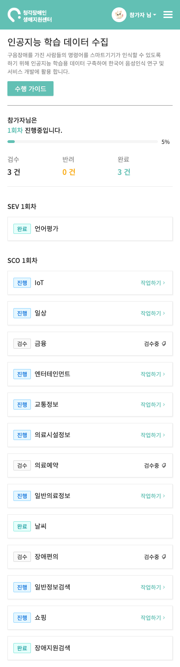Select the 언어평가 completed item
The height and width of the screenshot is (667, 180).
pyautogui.click(x=90, y=229)
